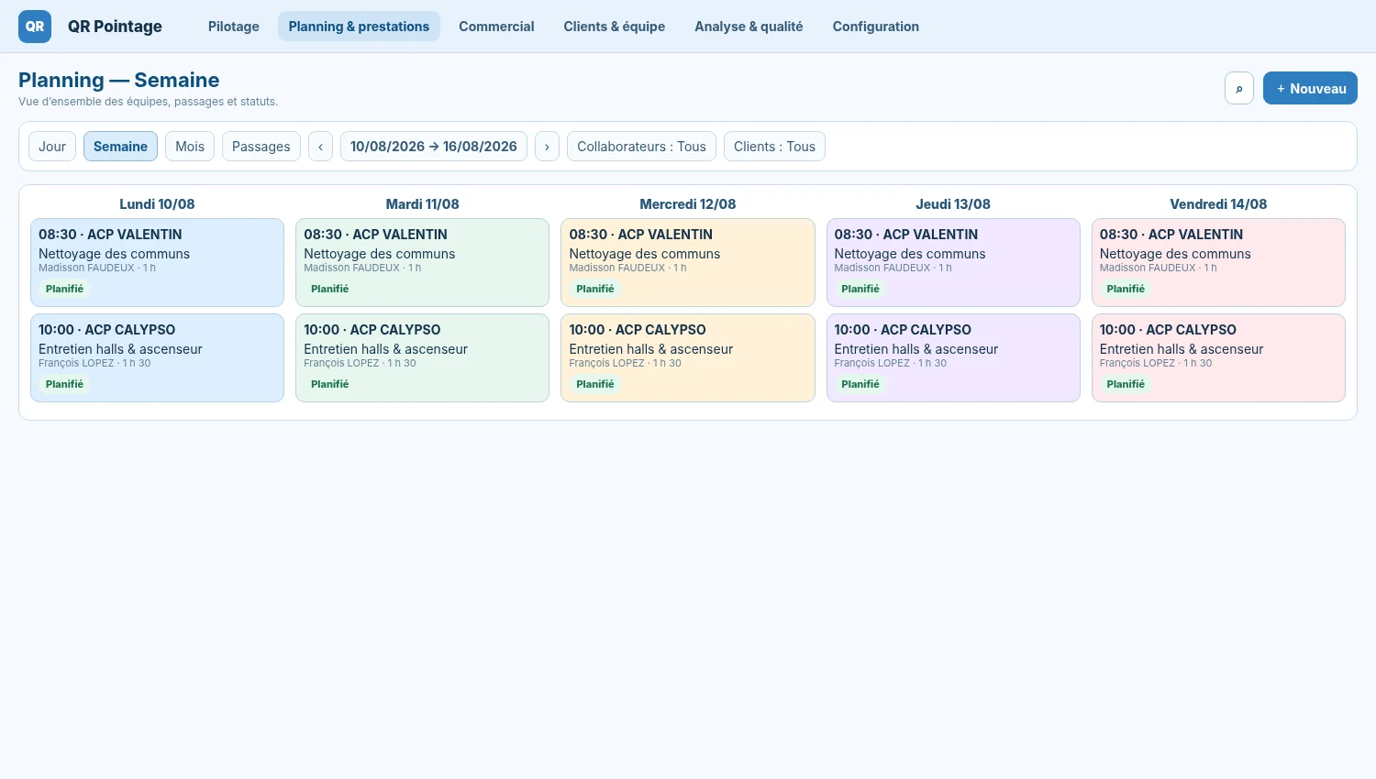Go to previous week arrow
The image size is (1376, 779).
320,147
